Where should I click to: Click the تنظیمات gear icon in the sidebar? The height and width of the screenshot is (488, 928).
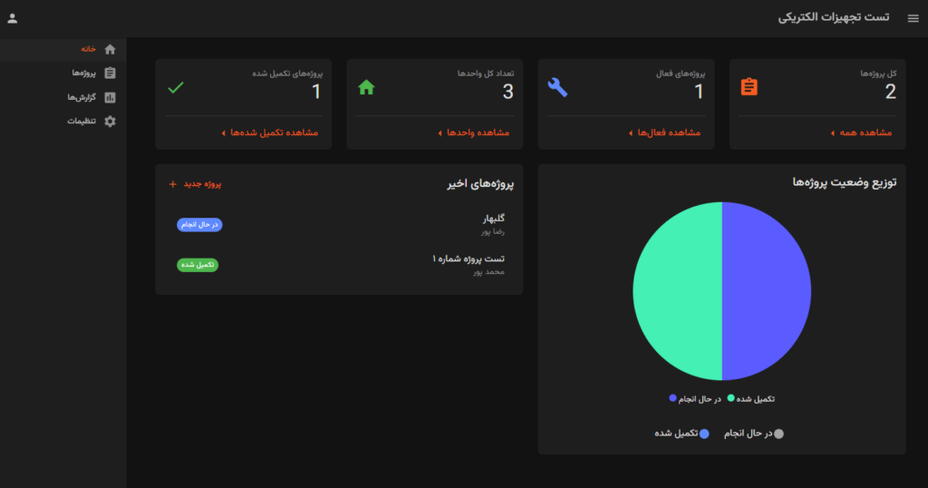[111, 121]
